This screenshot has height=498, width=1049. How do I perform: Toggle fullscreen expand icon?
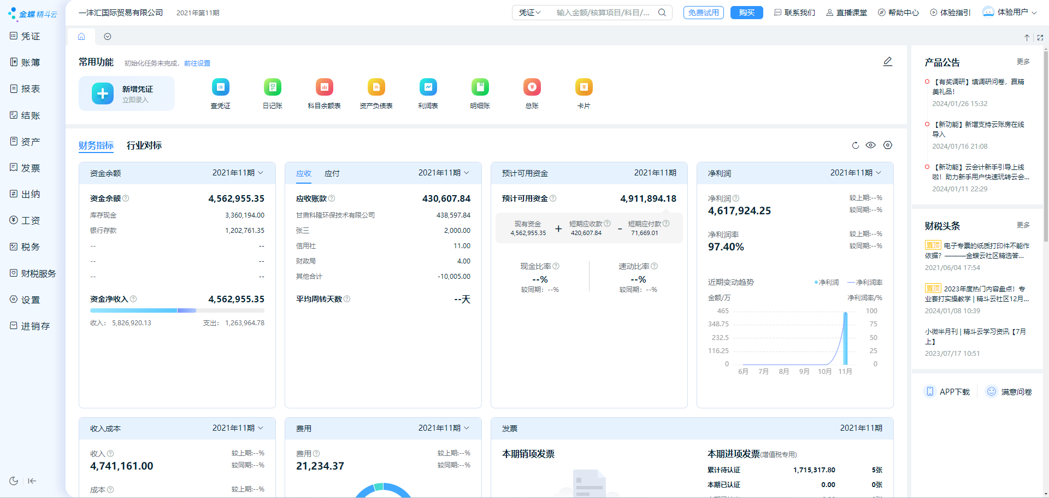click(x=1040, y=38)
